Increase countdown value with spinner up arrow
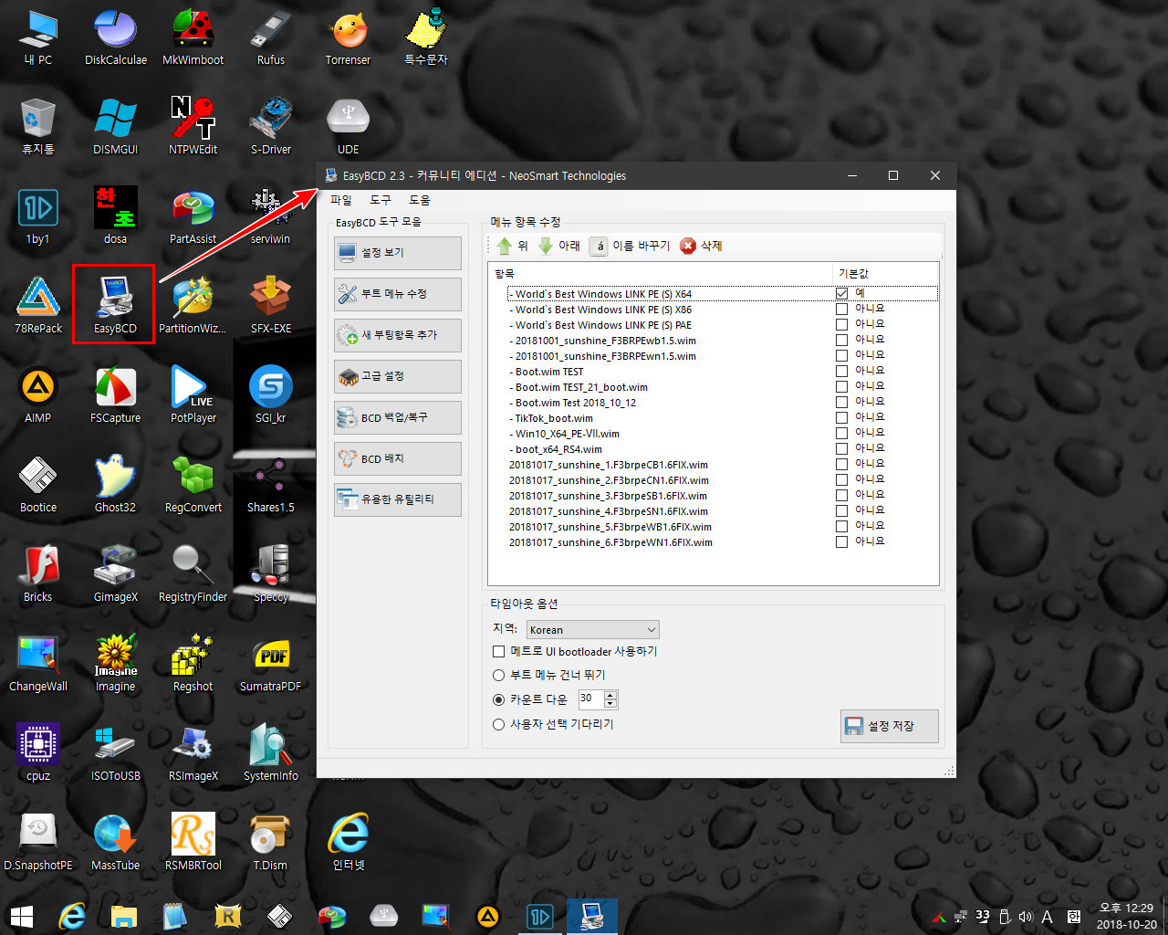This screenshot has height=935, width=1168. (x=611, y=695)
